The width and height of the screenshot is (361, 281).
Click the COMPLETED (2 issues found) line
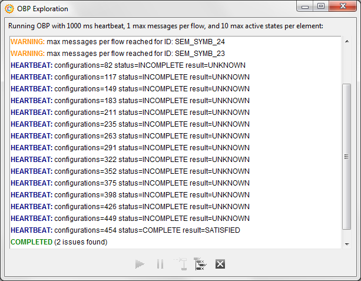[x=59, y=242]
